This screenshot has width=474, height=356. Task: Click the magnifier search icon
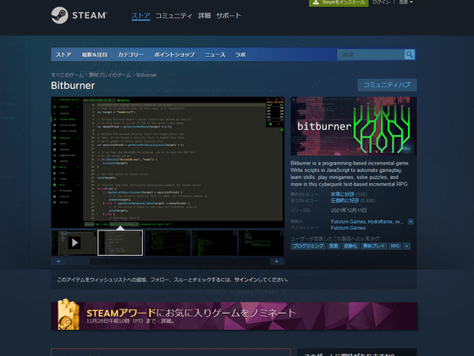(x=410, y=54)
